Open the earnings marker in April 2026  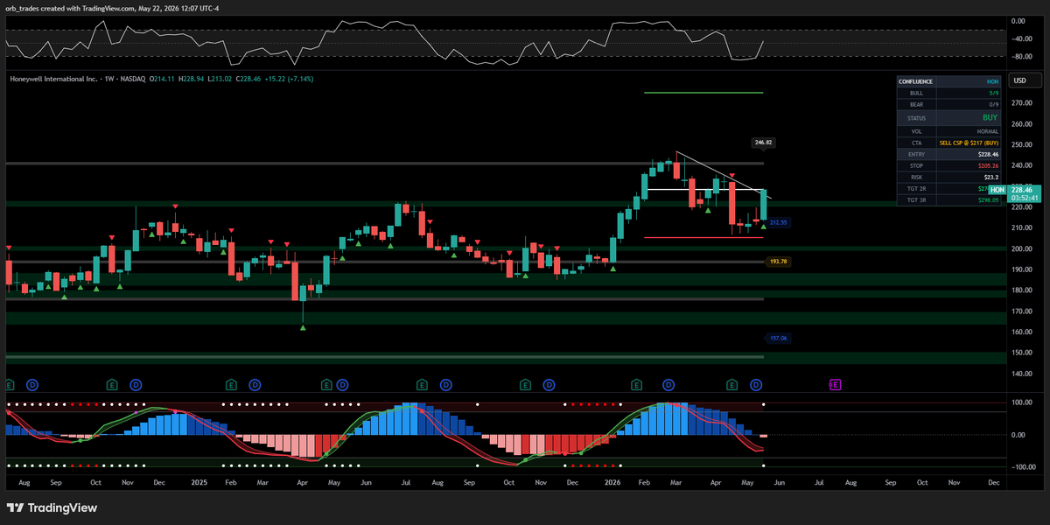pos(732,384)
